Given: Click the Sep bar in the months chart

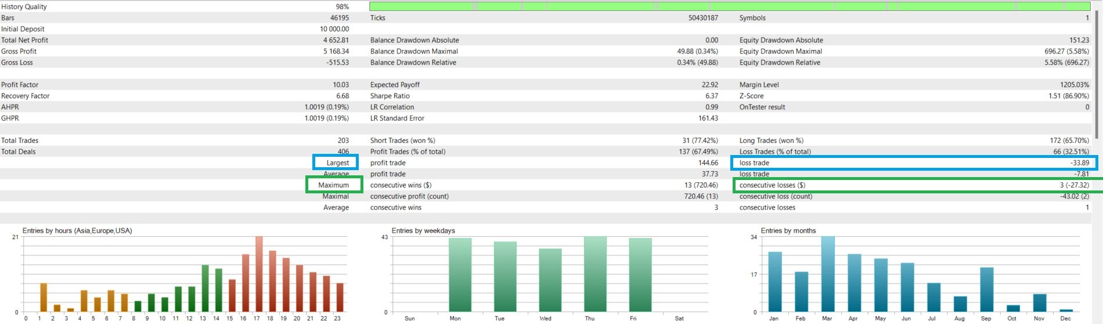Looking at the screenshot, I should click(987, 290).
